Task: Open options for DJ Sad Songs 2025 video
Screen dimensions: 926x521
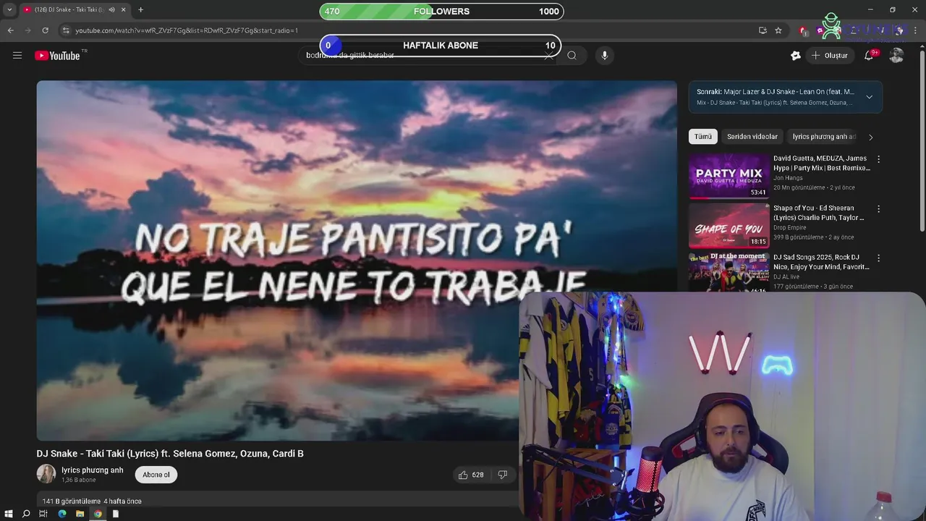Action: 879,258
